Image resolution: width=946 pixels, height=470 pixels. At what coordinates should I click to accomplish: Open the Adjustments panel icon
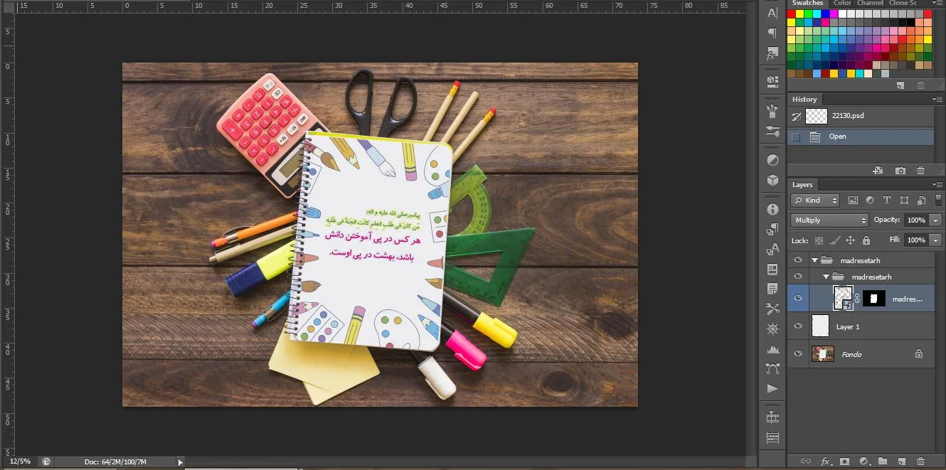[772, 160]
